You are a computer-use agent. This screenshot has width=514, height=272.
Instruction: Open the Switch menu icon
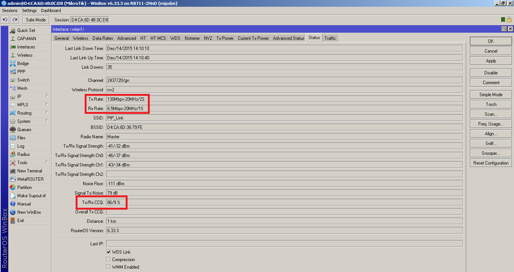[13, 80]
